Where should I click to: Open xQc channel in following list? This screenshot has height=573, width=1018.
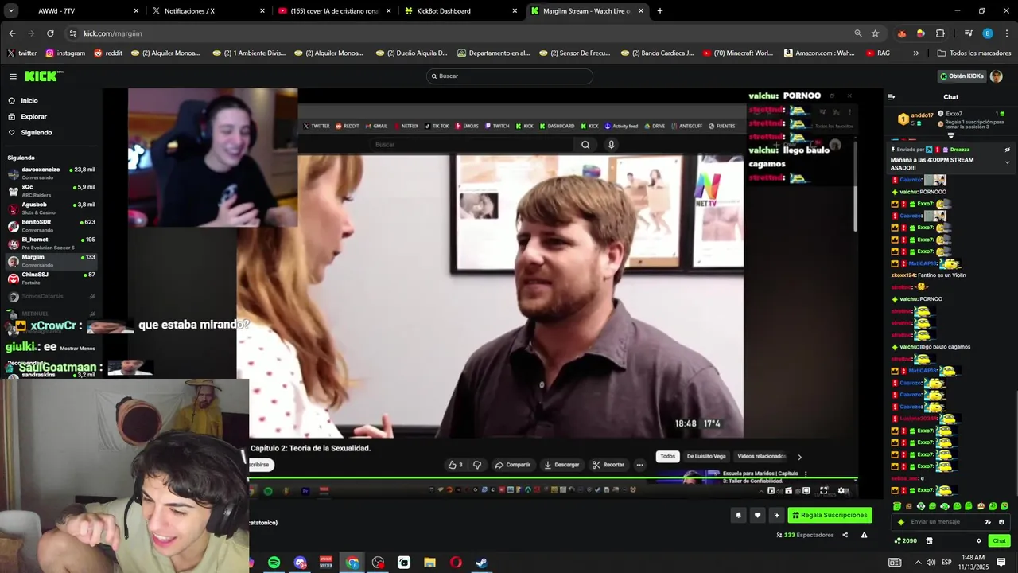click(51, 190)
